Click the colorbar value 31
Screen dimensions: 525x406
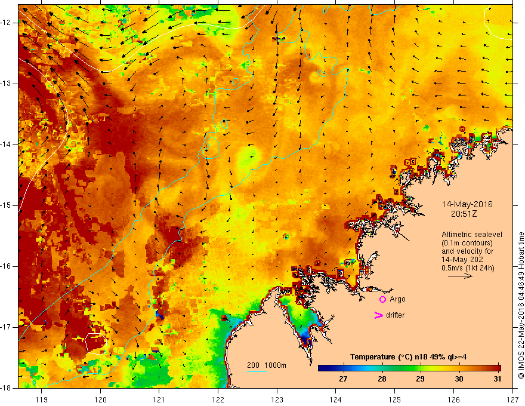(x=498, y=379)
